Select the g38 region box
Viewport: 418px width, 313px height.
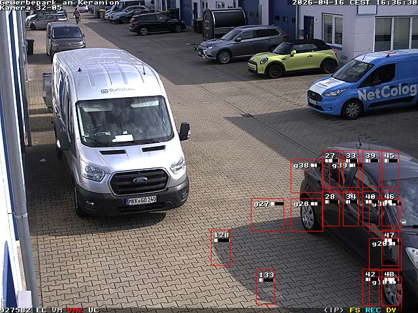[x=306, y=175]
